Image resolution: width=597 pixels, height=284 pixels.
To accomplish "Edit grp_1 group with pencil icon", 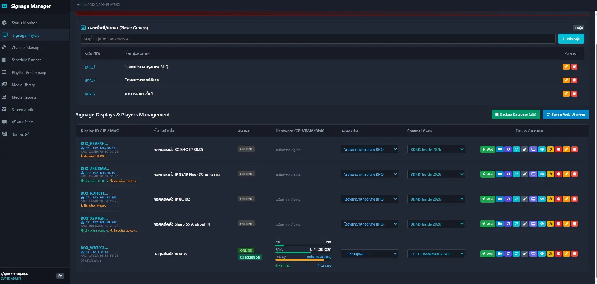I will tap(566, 67).
